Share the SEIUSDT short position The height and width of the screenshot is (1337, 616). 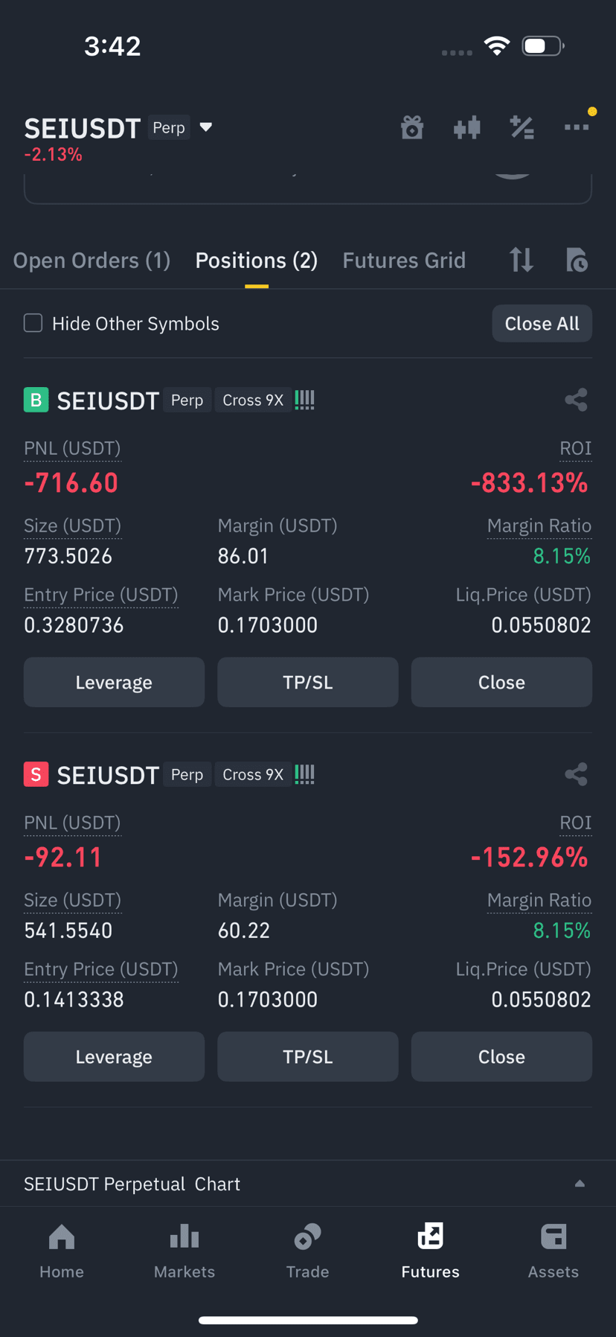click(x=576, y=774)
